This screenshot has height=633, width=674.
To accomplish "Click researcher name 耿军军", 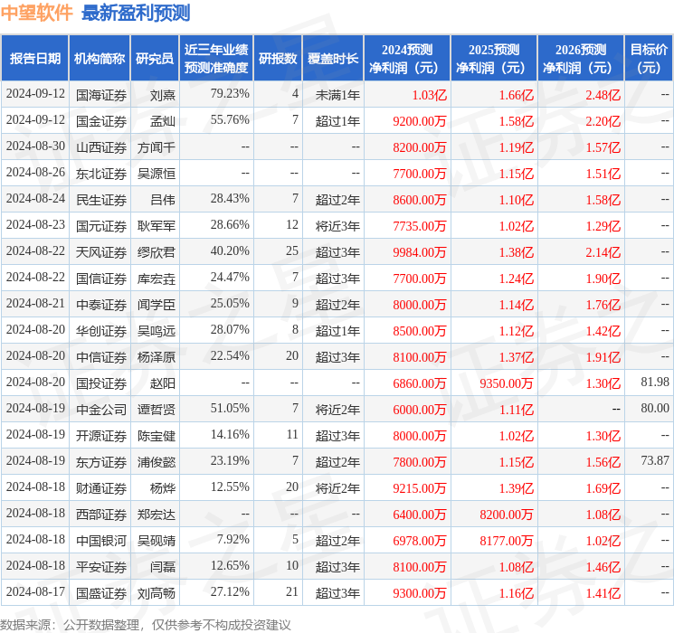I will [156, 226].
